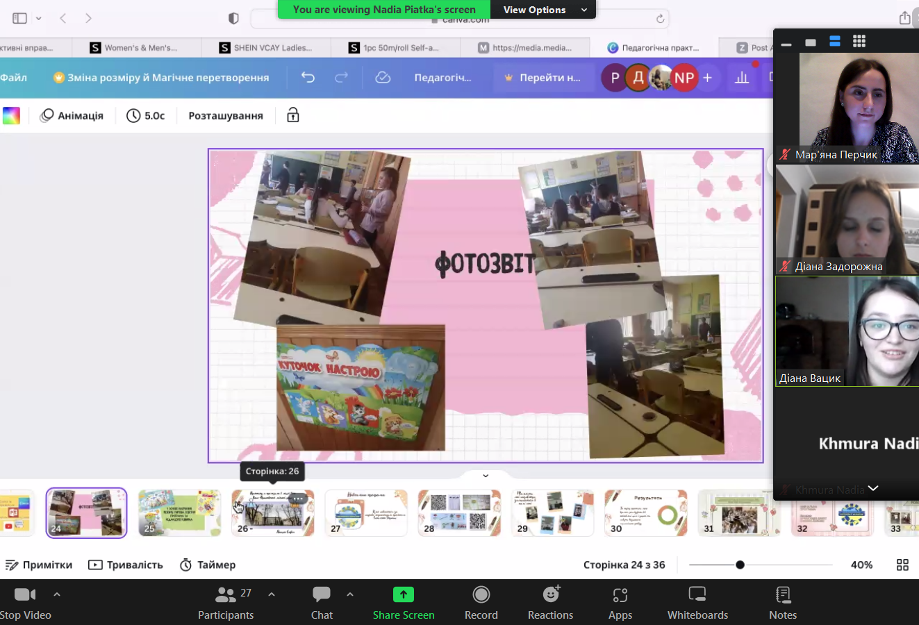Click the Canva undo arrow icon
The image size is (919, 625).
(x=308, y=77)
